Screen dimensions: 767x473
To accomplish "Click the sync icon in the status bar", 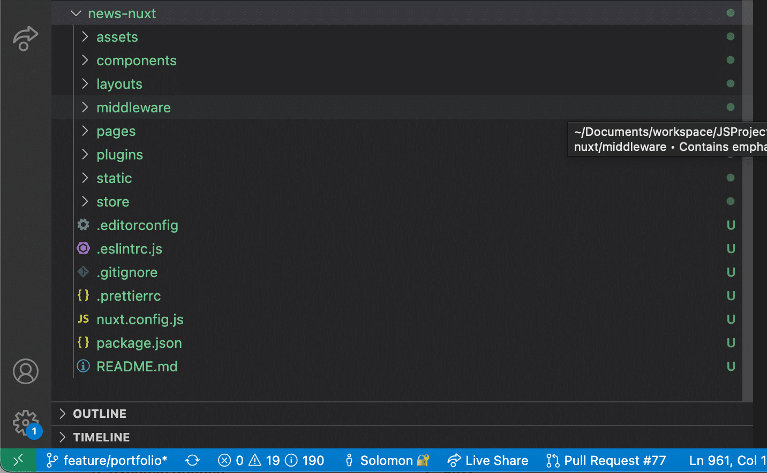I will click(x=192, y=460).
